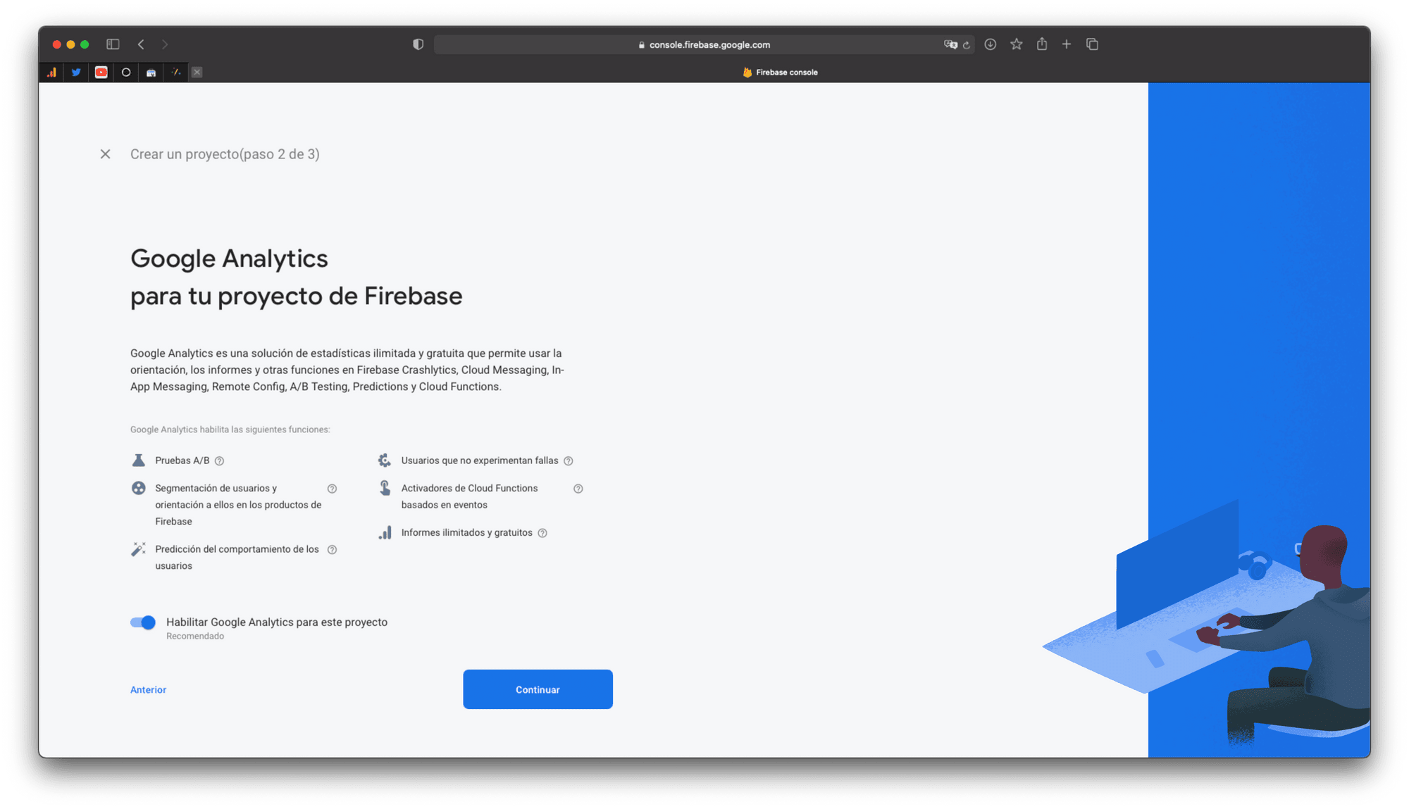Open the storefront icon pinned tab
Screen dimensions: 1409x809
point(151,72)
